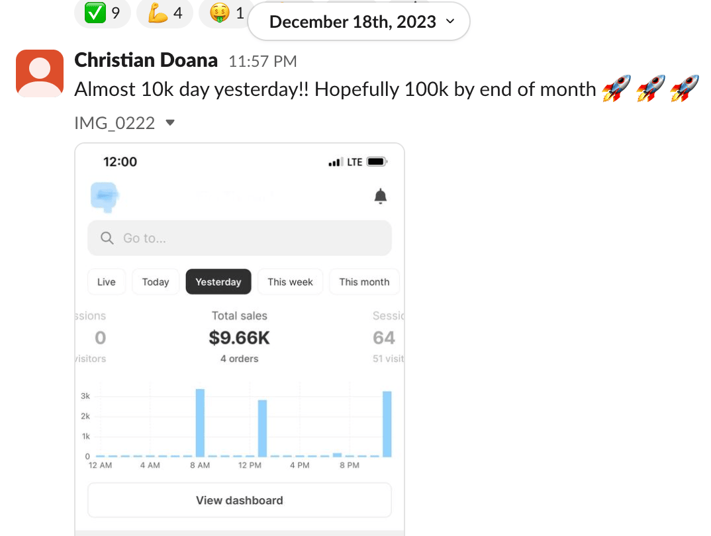
Task: Click the search magnifier icon
Action: pos(107,238)
